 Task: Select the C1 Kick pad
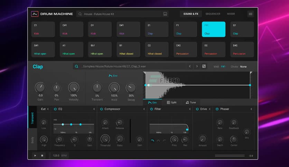click(43, 29)
